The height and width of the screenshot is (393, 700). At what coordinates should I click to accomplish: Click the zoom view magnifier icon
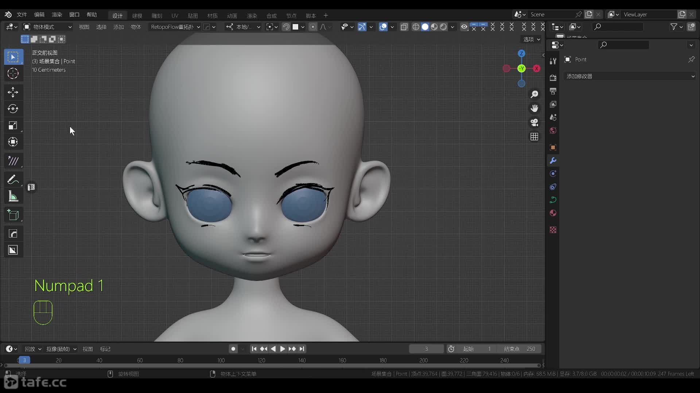[534, 94]
